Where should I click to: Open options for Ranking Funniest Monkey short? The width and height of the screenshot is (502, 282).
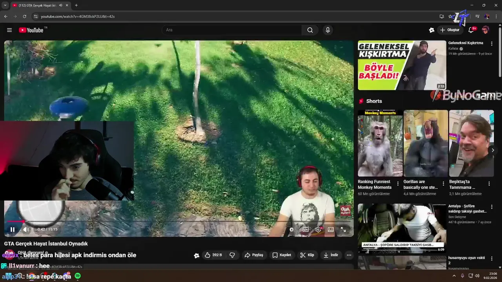pos(398,184)
